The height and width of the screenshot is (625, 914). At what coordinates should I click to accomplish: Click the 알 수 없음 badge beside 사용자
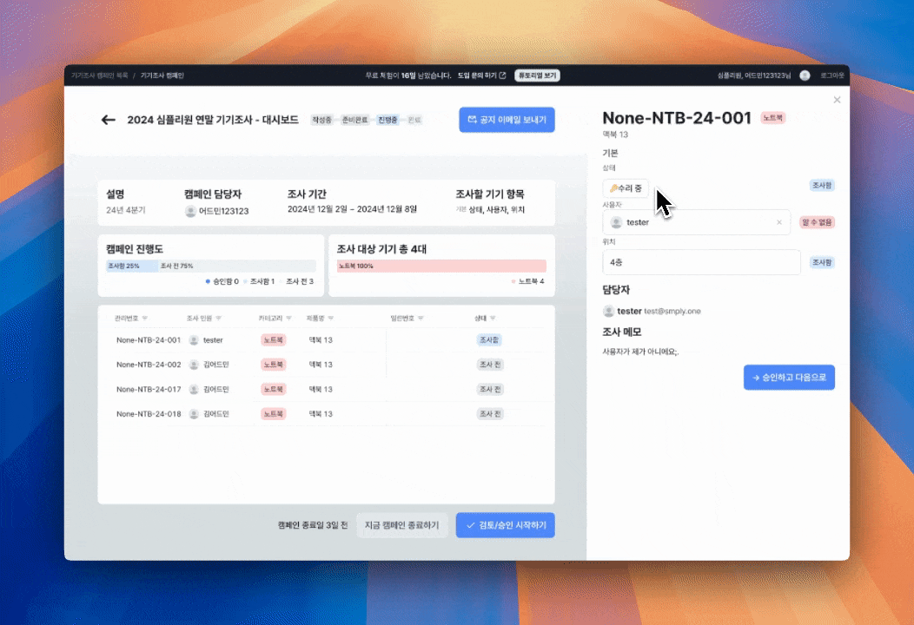click(817, 222)
